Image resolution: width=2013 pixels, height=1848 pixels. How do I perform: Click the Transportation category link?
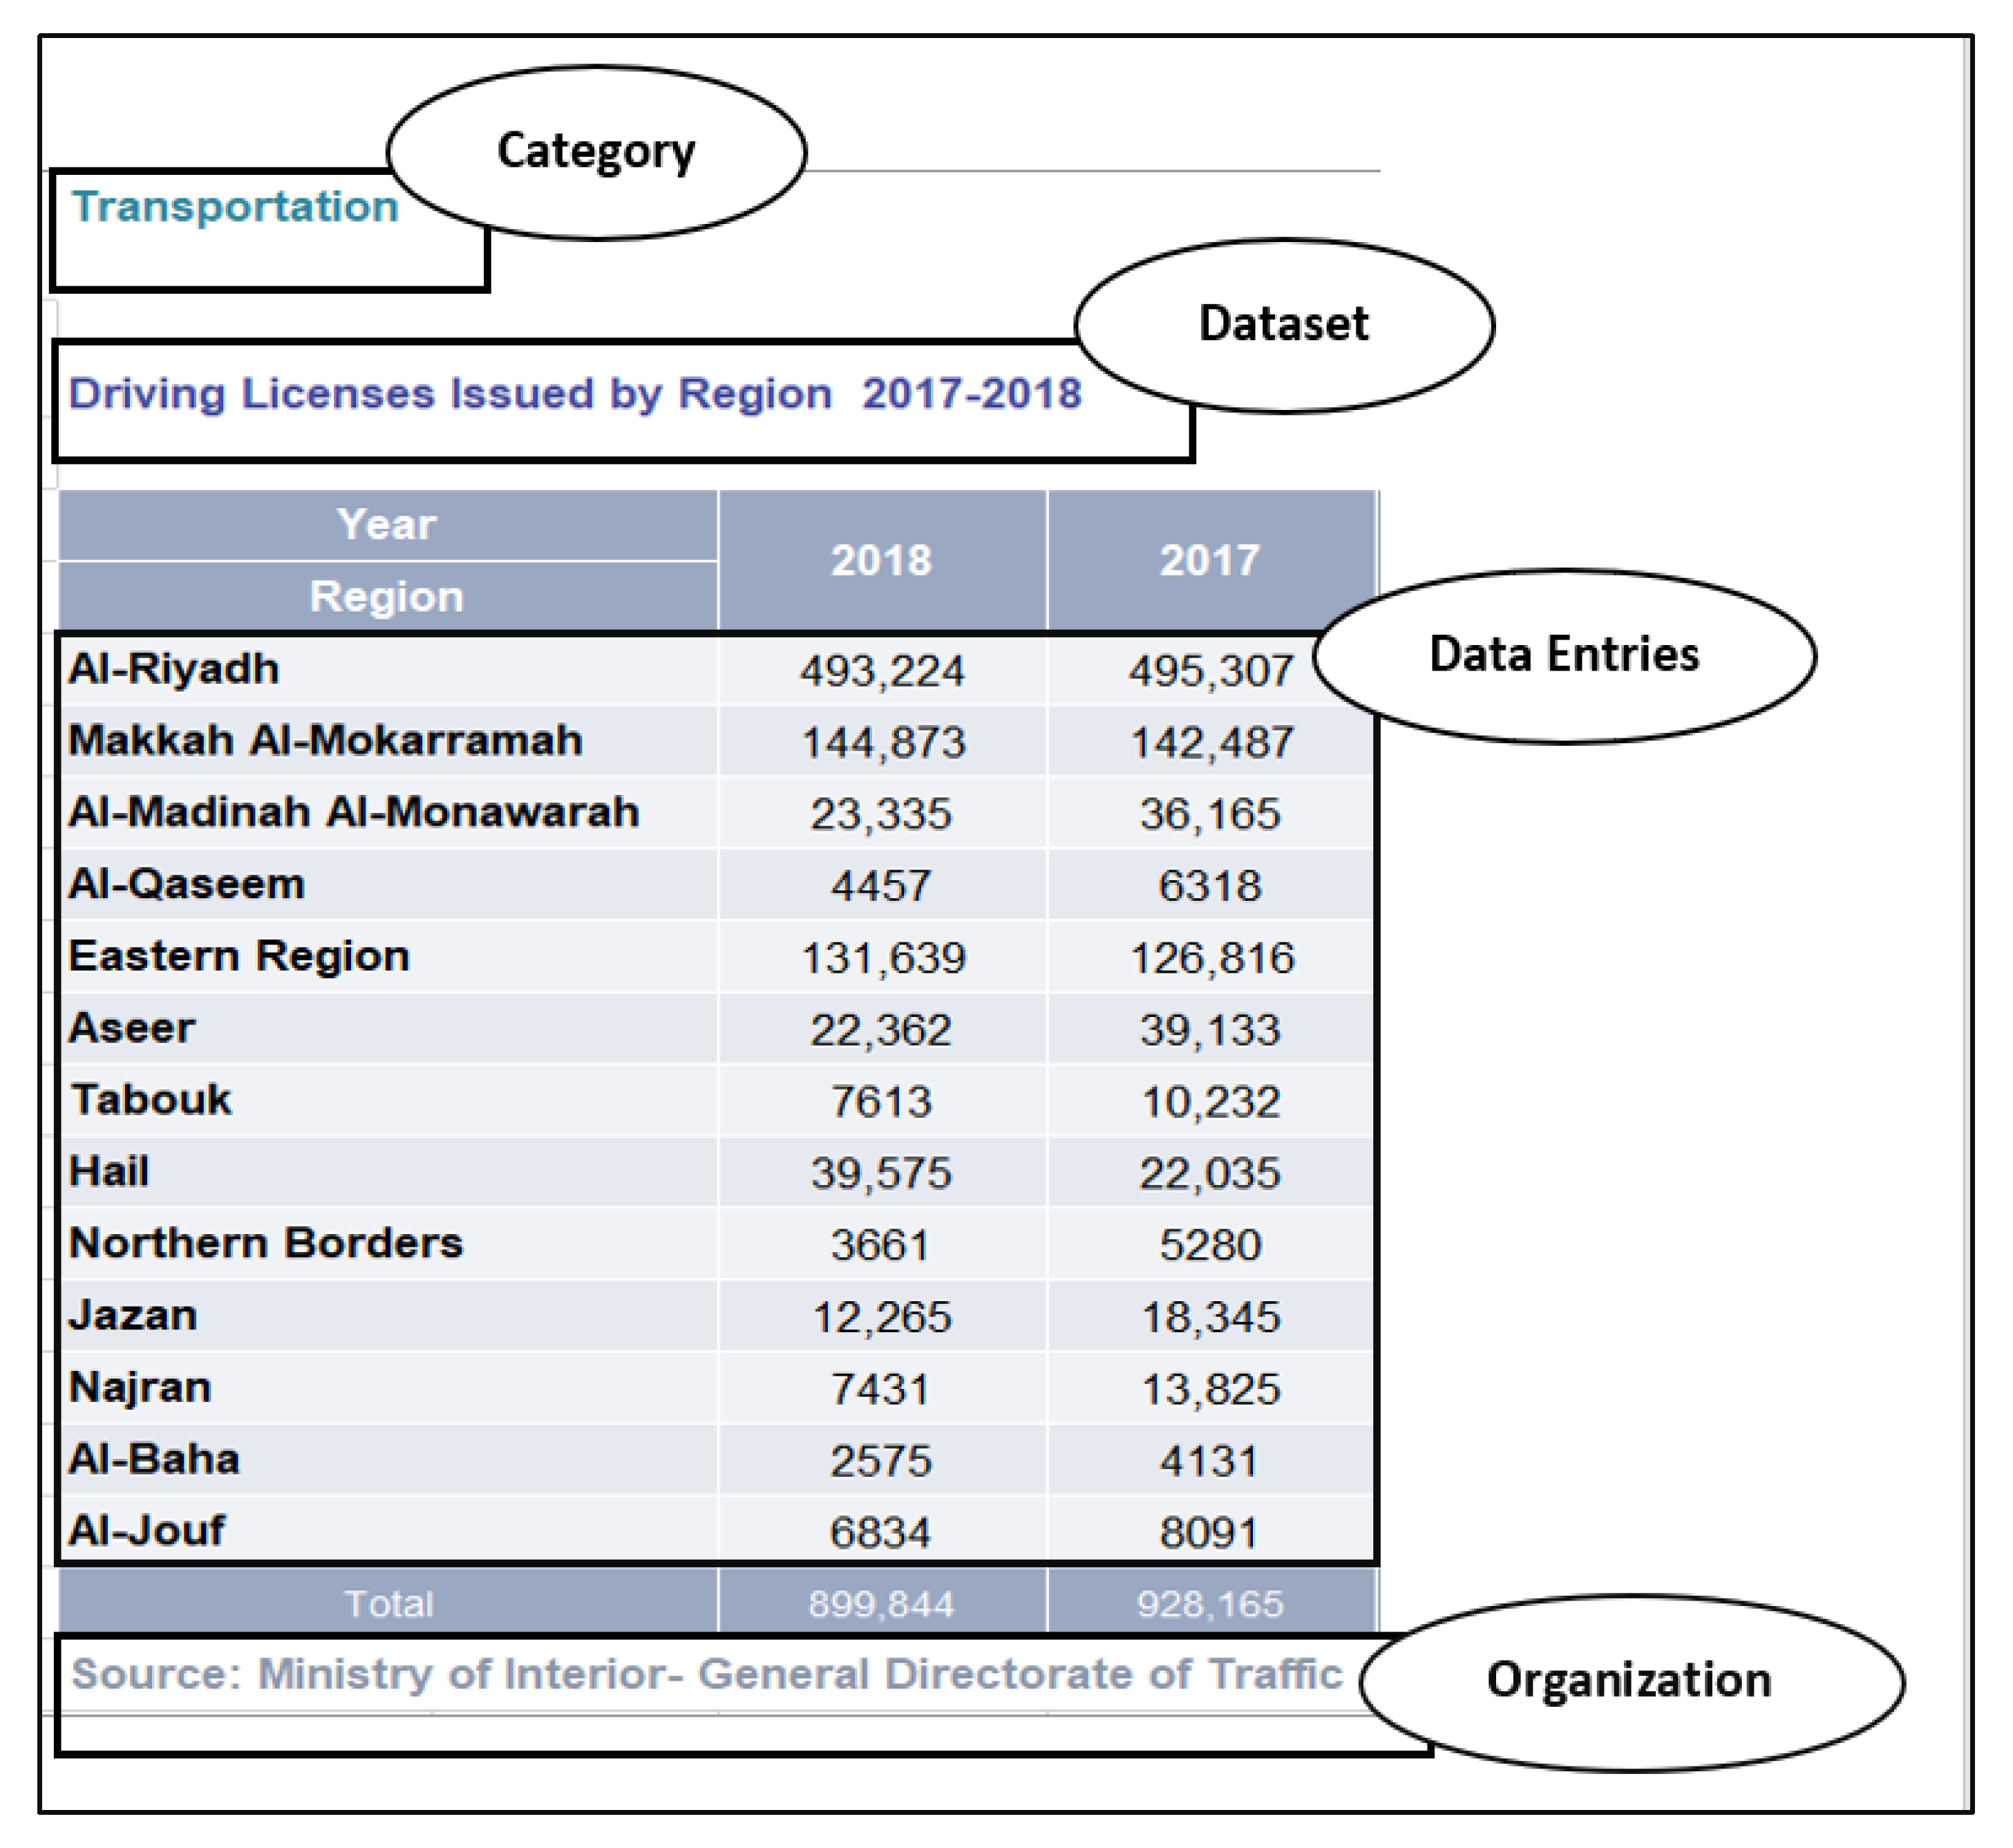pyautogui.click(x=235, y=207)
